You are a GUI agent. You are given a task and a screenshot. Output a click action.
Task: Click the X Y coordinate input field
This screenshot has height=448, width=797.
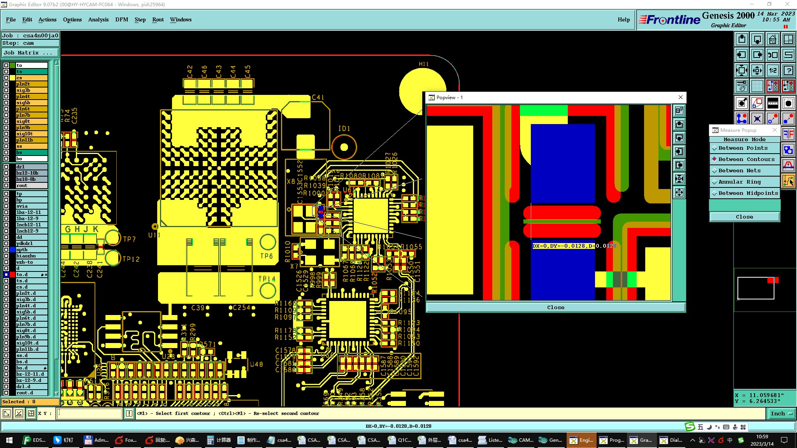tap(90, 413)
